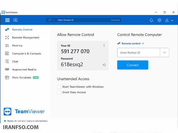This screenshot has height=133, width=178.
Task: Click the Allow Remote Control heading
Action: pos(76,35)
